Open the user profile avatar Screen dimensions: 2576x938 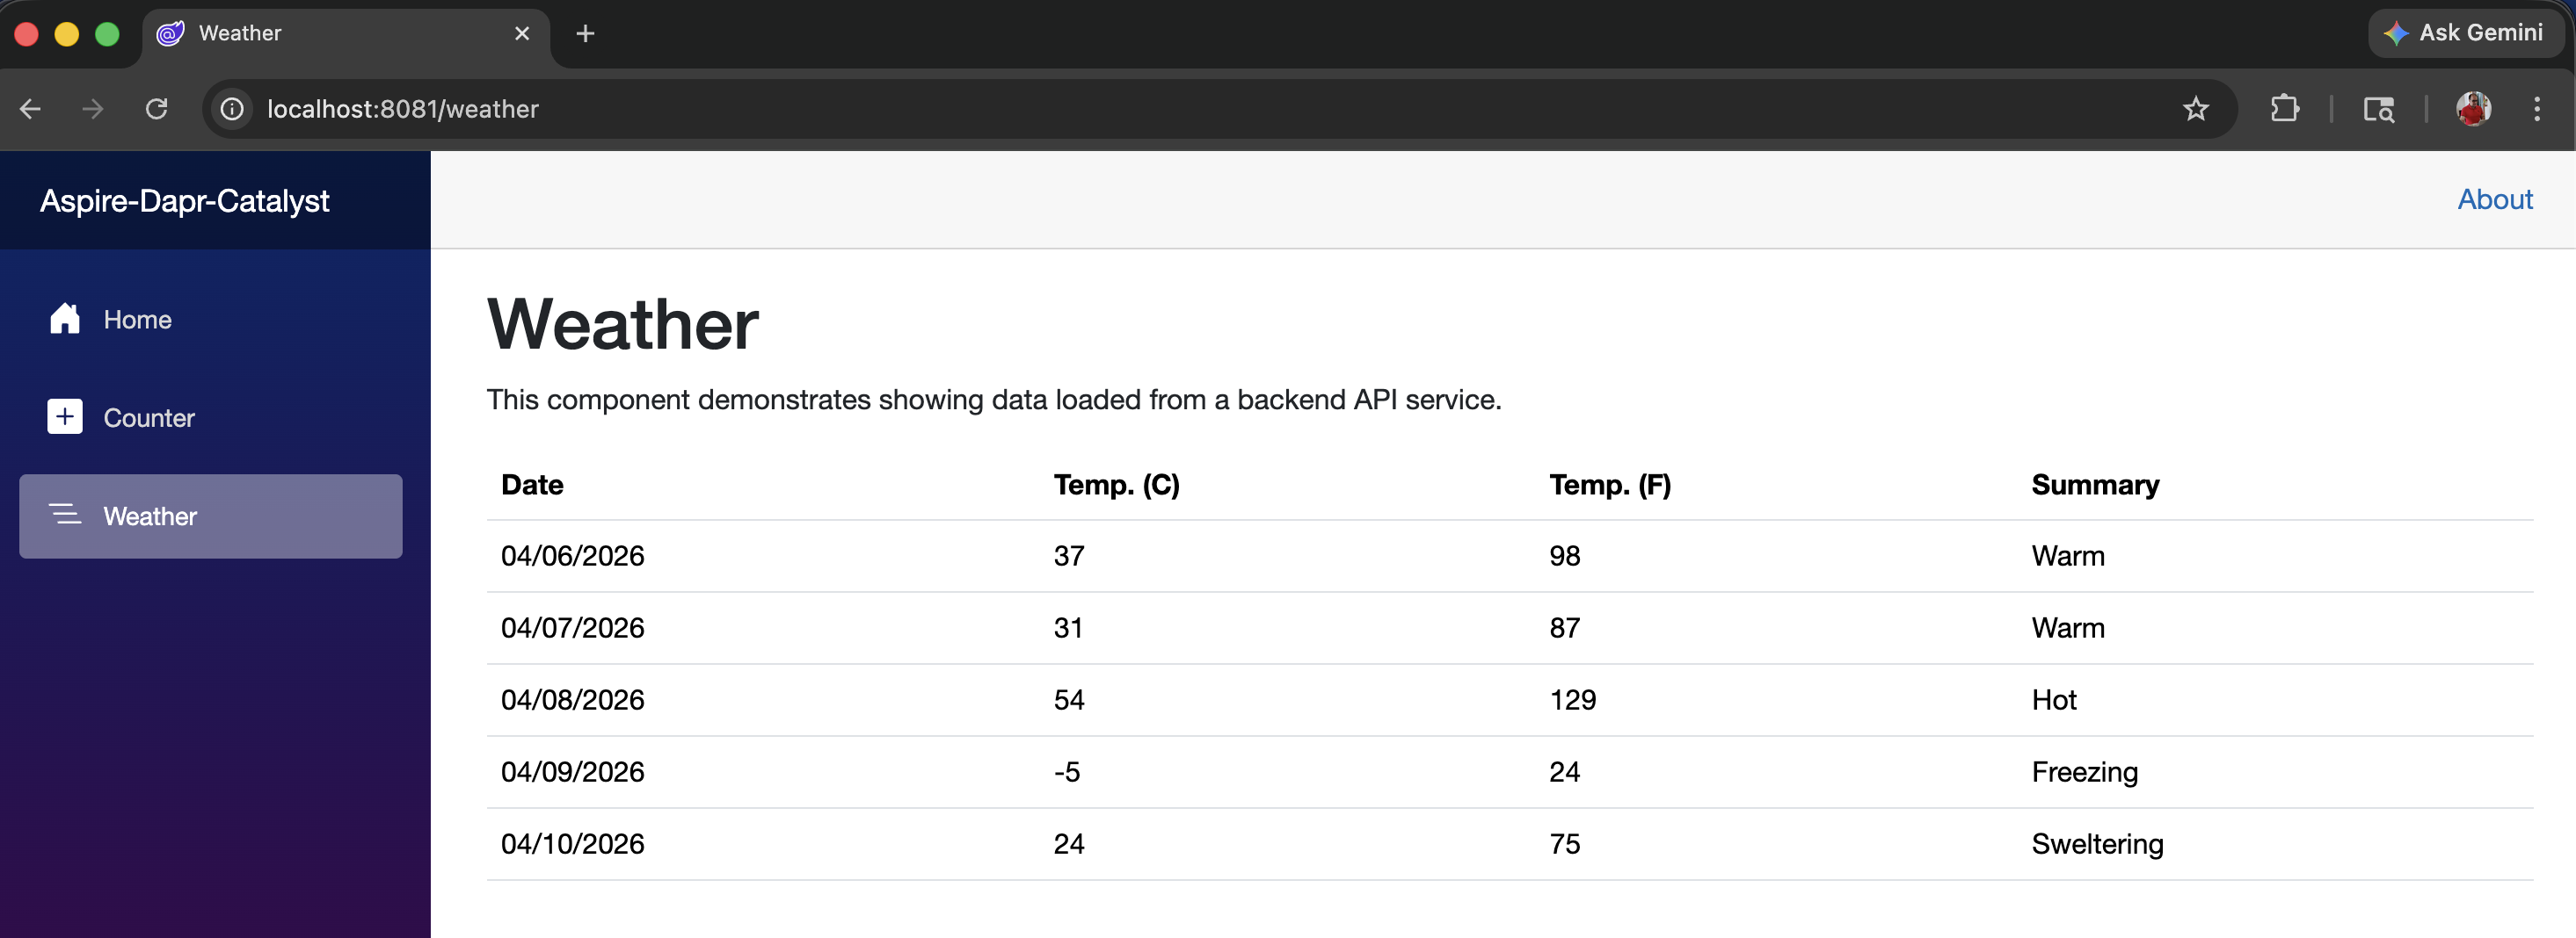click(2473, 109)
